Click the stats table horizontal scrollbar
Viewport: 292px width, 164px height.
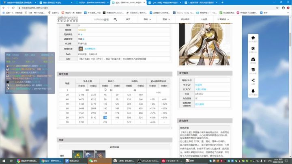tap(114, 128)
